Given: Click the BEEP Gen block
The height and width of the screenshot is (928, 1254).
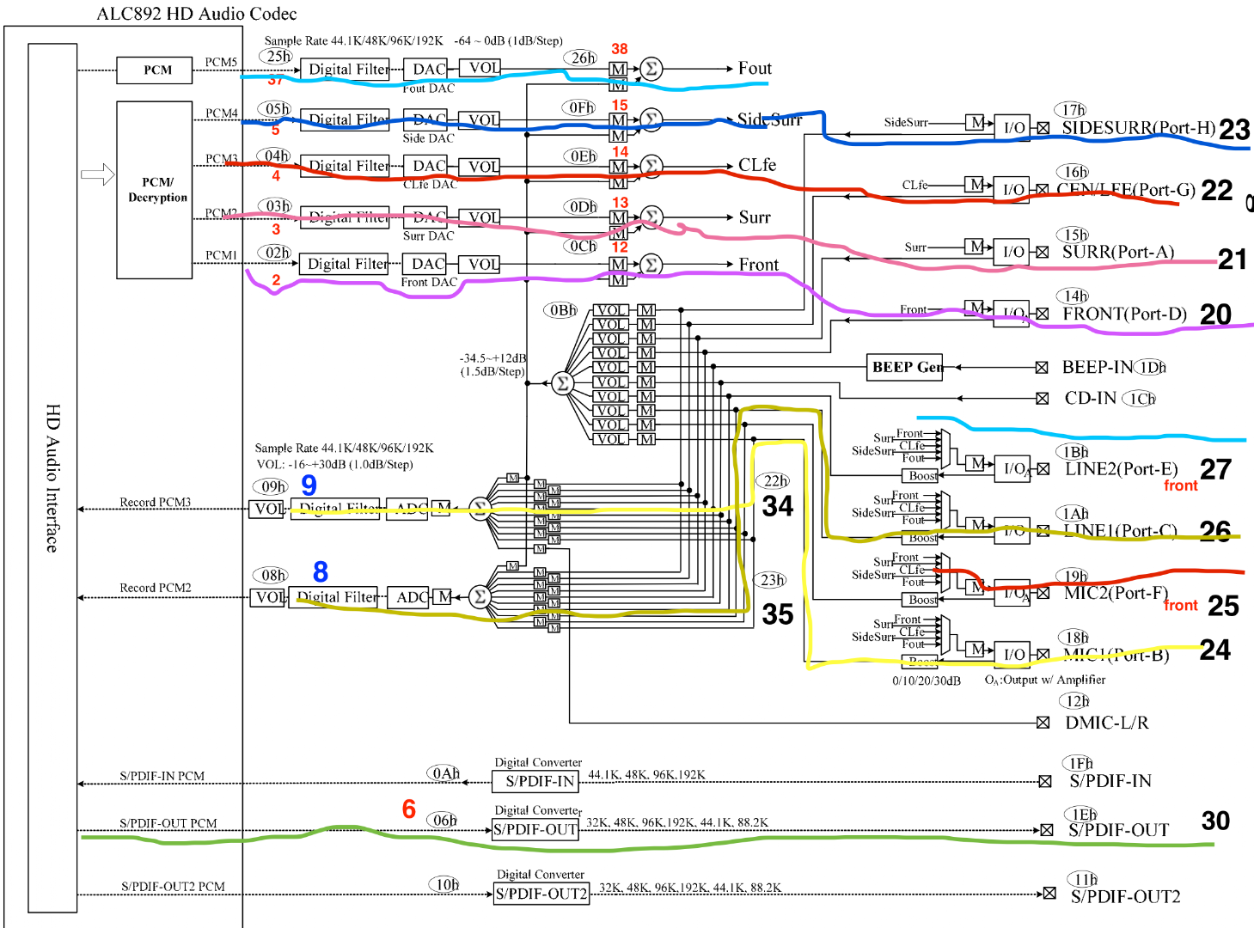Looking at the screenshot, I should (905, 368).
